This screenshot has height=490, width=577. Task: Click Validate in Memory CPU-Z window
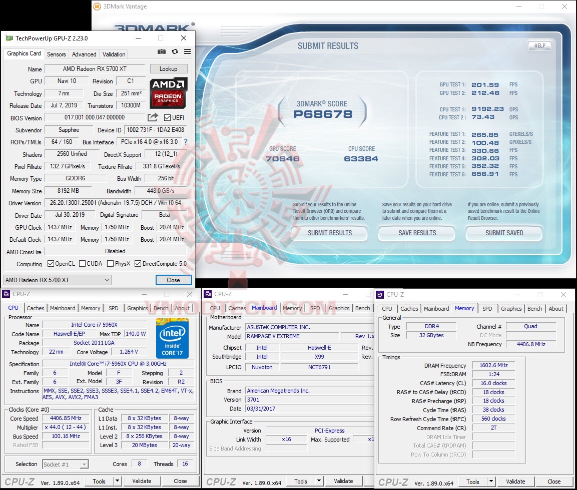click(515, 482)
